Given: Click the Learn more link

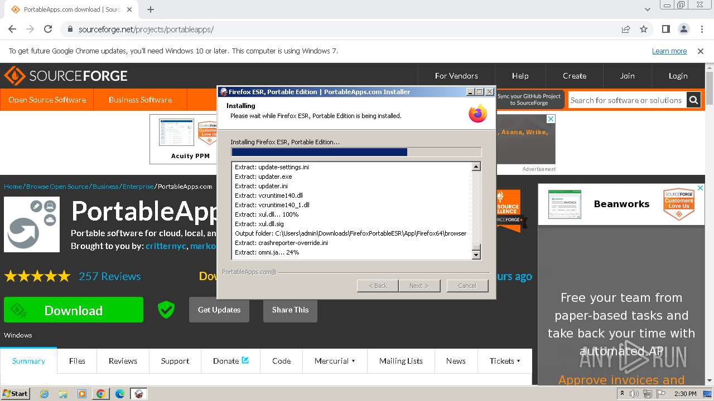Looking at the screenshot, I should point(669,51).
